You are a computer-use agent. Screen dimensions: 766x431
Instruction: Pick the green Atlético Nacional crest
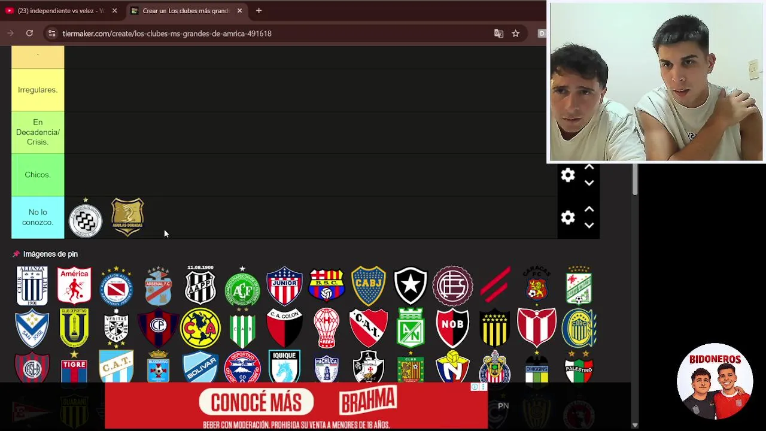(411, 327)
